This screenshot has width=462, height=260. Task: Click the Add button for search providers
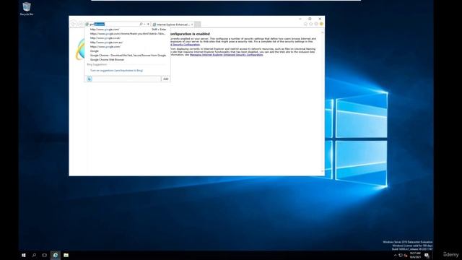165,79
